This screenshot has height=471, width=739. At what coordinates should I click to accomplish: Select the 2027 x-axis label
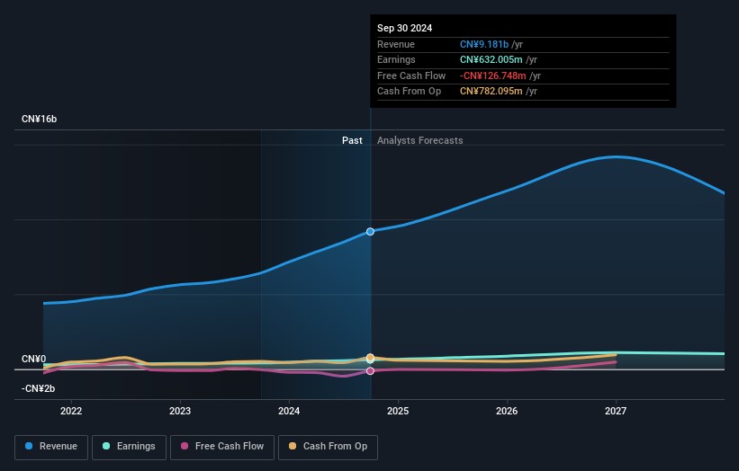(x=616, y=412)
